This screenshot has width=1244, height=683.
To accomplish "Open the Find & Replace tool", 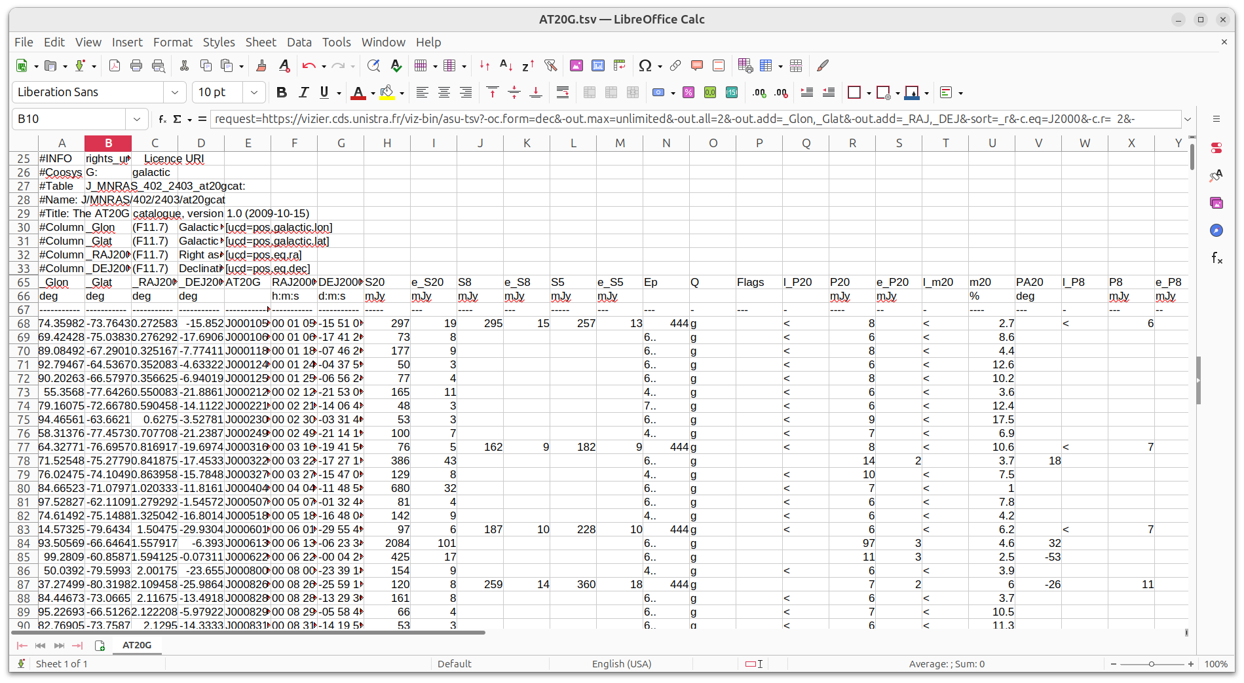I will [x=373, y=65].
